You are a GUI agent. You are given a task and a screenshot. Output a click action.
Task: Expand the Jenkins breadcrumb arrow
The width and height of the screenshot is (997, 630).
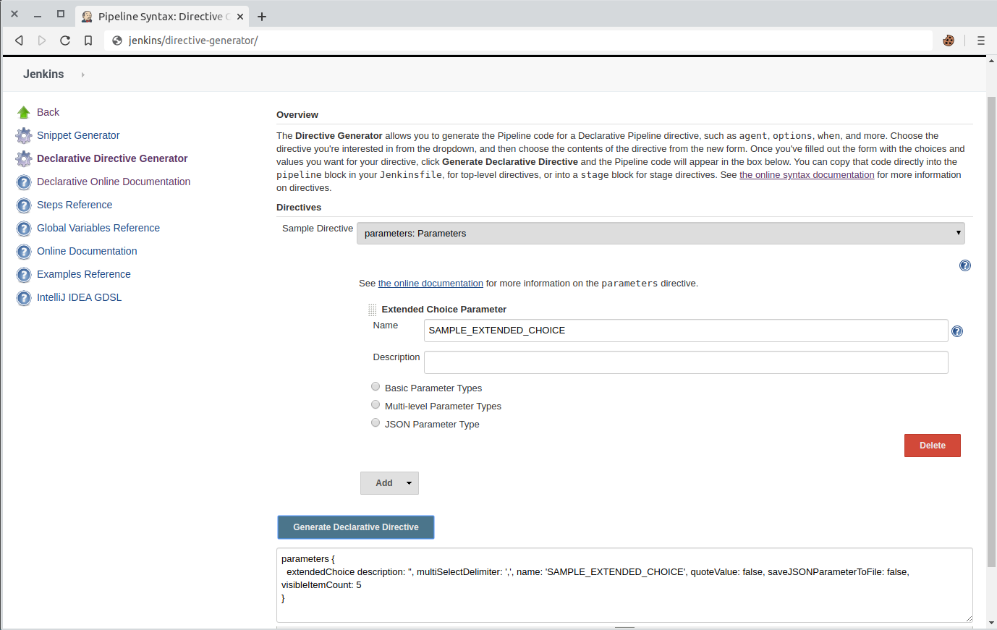tap(83, 75)
